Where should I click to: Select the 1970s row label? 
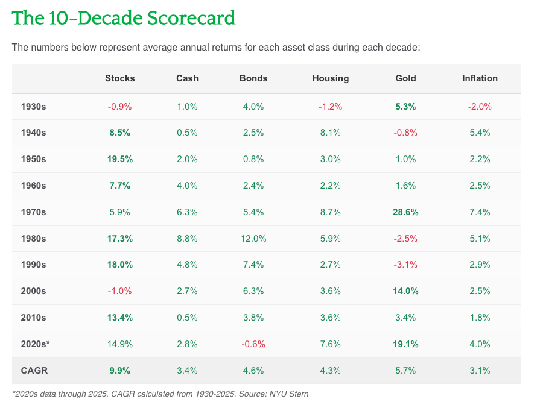click(x=33, y=212)
